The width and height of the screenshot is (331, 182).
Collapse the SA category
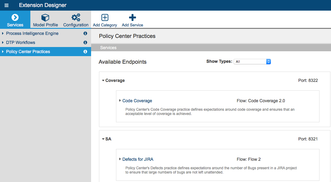pyautogui.click(x=103, y=139)
